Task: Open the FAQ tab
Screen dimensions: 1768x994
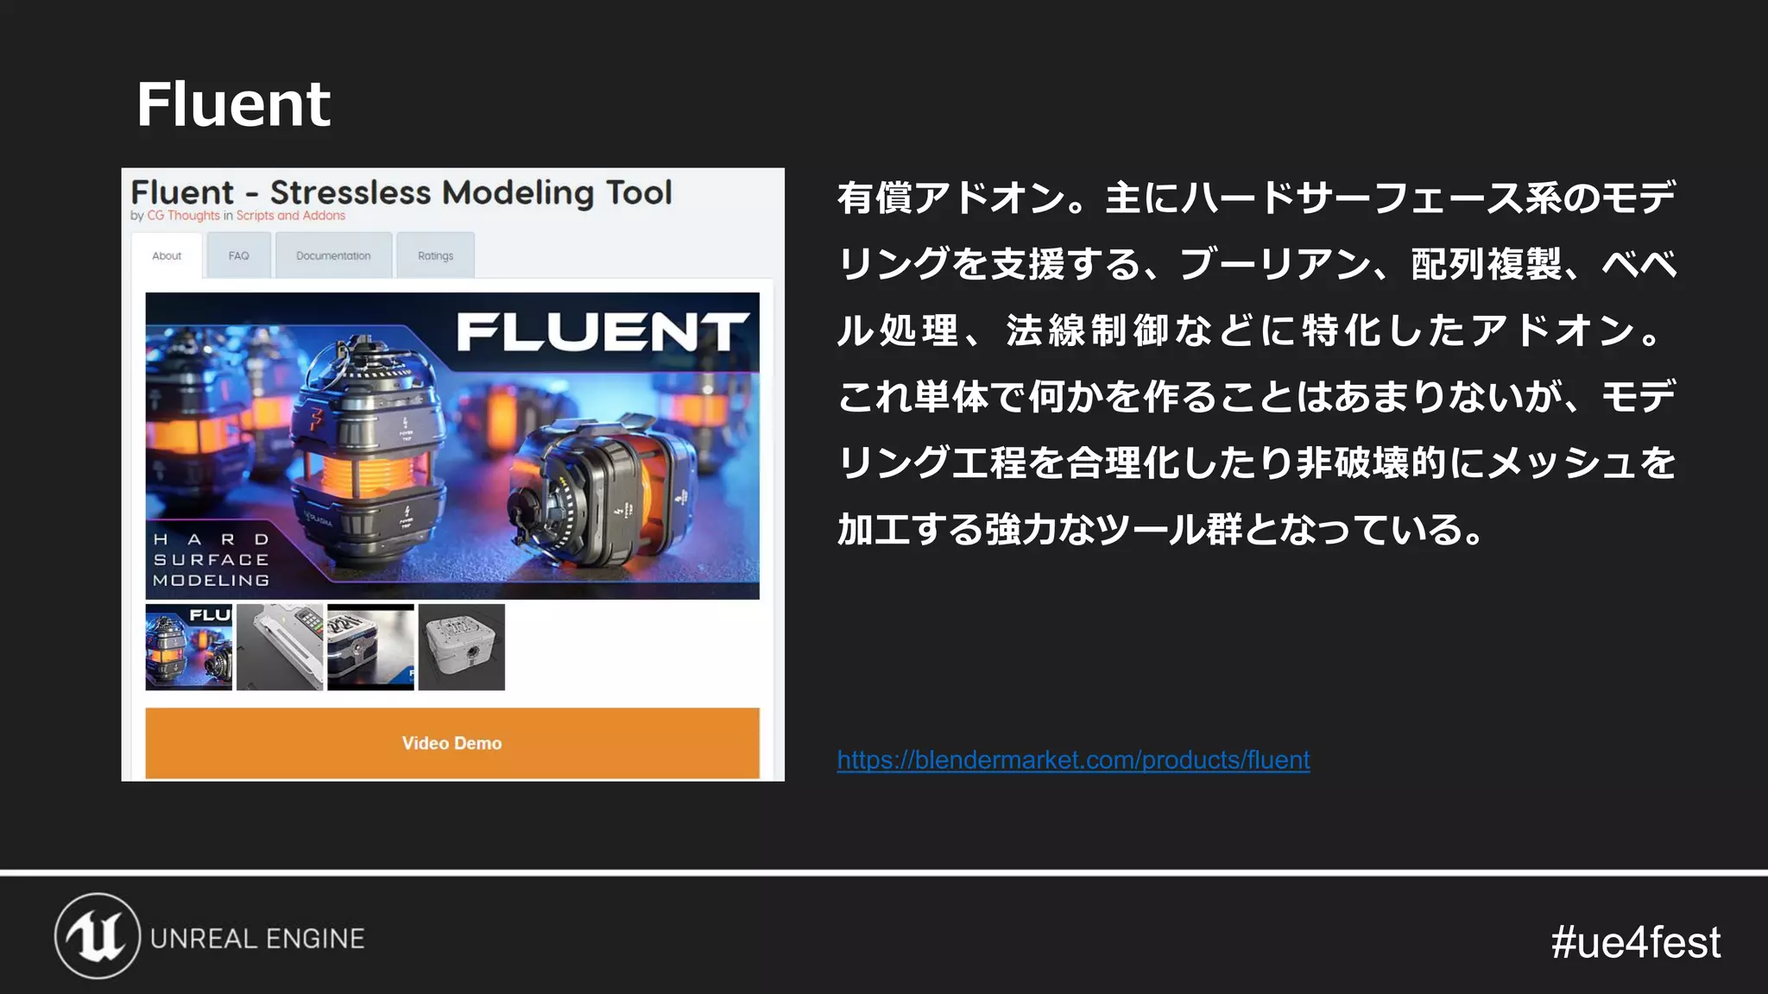Action: click(239, 256)
